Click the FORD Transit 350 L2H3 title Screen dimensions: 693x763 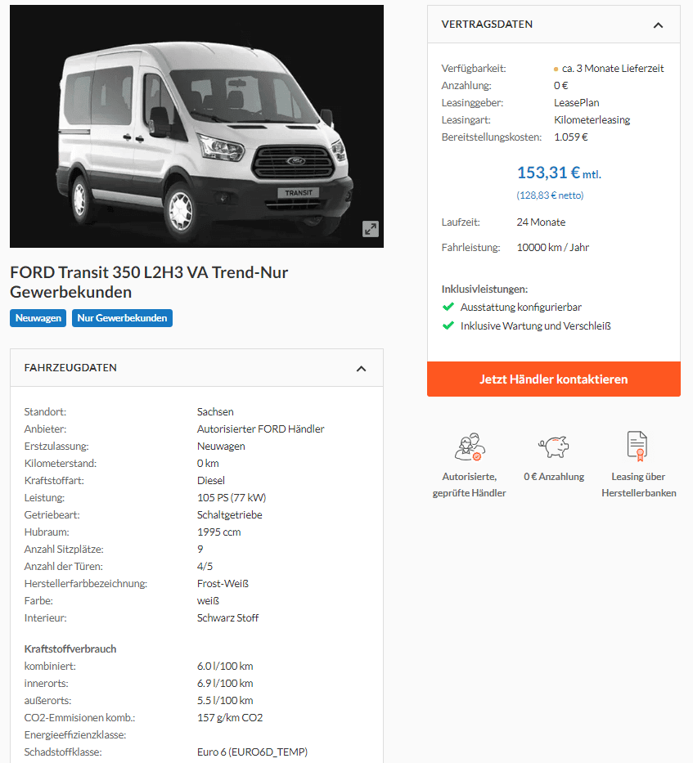point(149,282)
